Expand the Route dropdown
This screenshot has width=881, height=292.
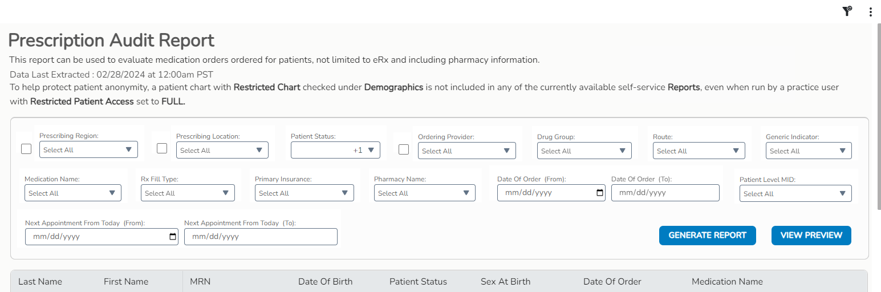(x=699, y=151)
